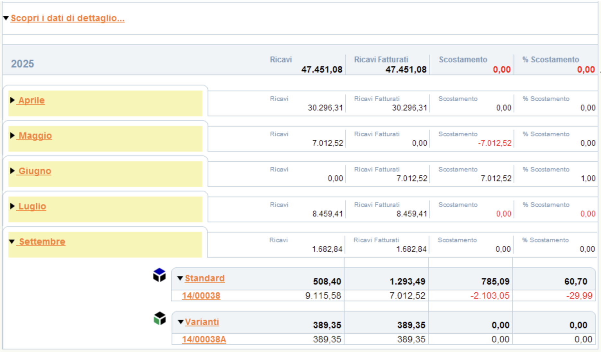
Task: Click the blue cube icon beside Standard
Action: click(x=159, y=275)
